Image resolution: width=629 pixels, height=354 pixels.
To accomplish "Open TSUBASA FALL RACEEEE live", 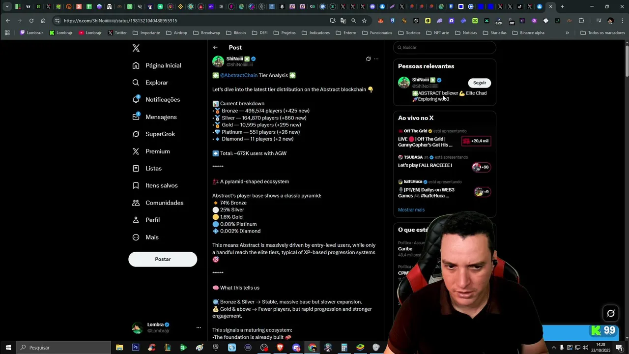I will 444,163.
